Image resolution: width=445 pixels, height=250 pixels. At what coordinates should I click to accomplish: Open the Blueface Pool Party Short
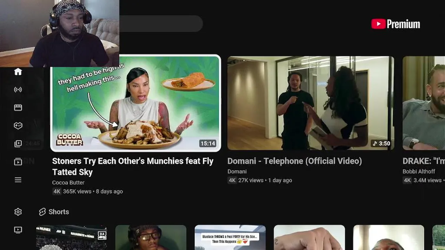(230, 237)
